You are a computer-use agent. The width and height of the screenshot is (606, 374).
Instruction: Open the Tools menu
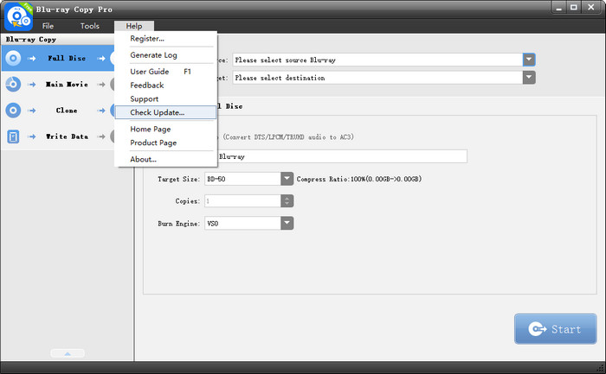[x=90, y=26]
